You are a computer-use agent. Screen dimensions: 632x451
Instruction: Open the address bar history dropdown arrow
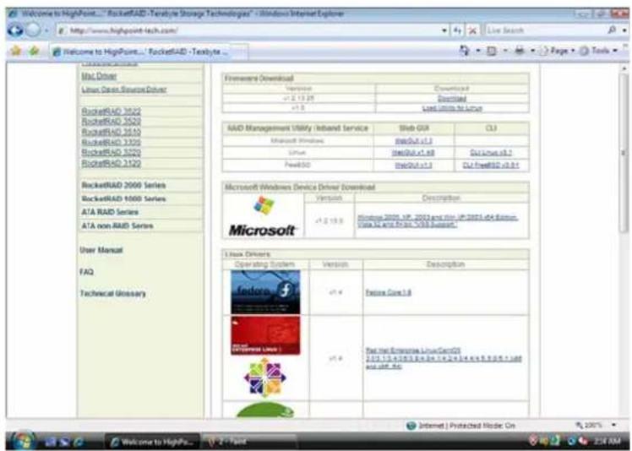click(444, 30)
